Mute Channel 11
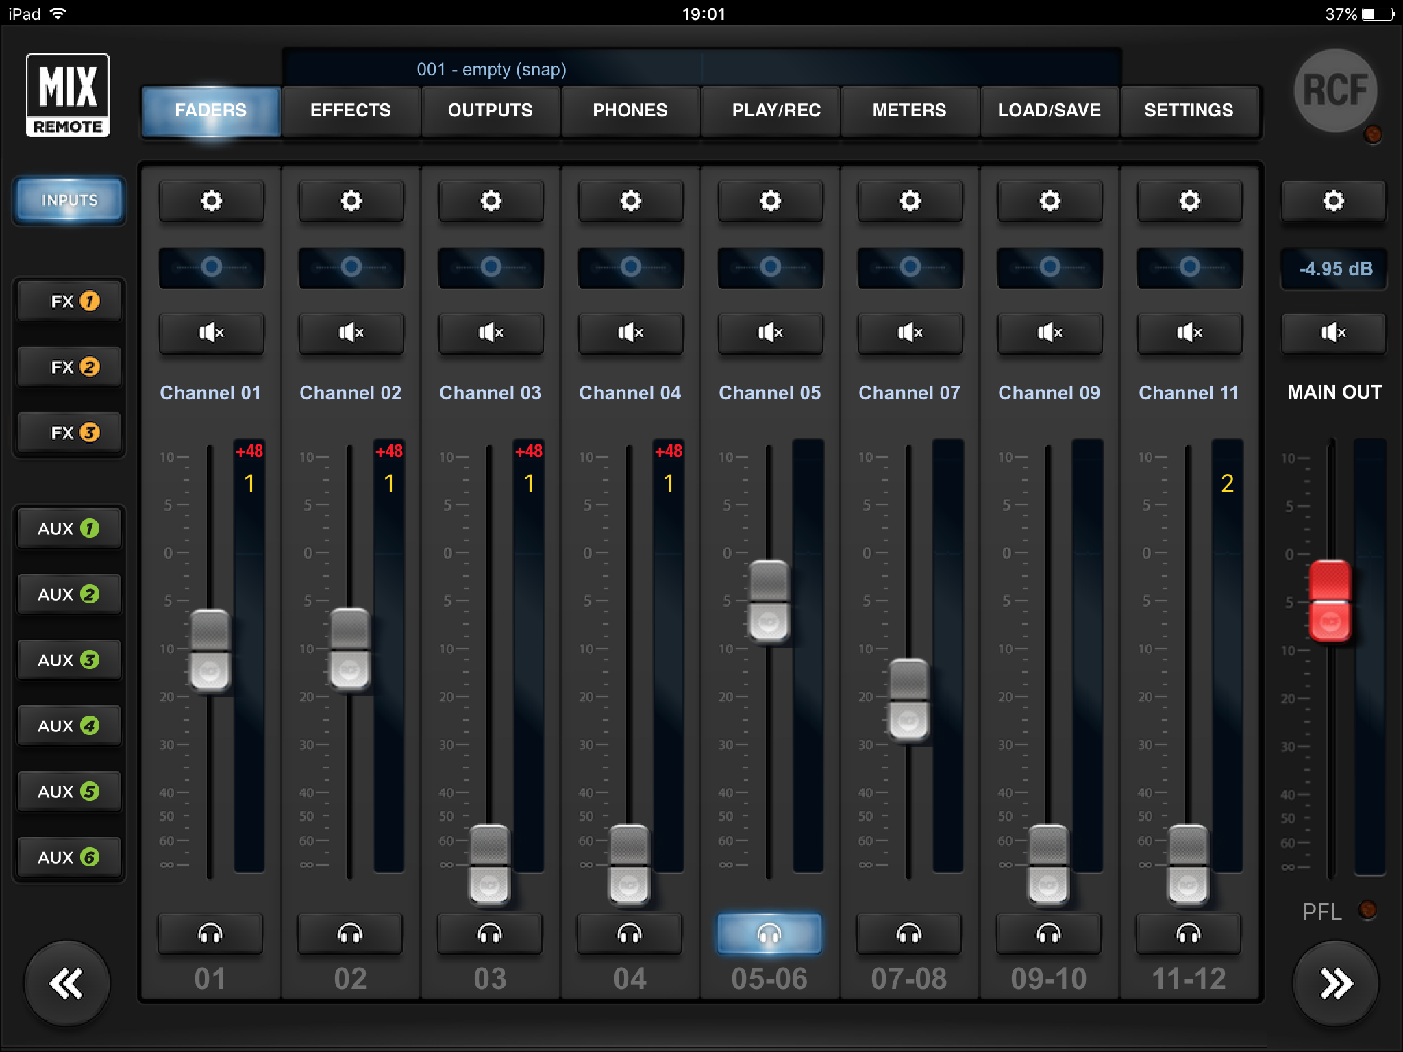Viewport: 1403px width, 1052px height. coord(1189,333)
